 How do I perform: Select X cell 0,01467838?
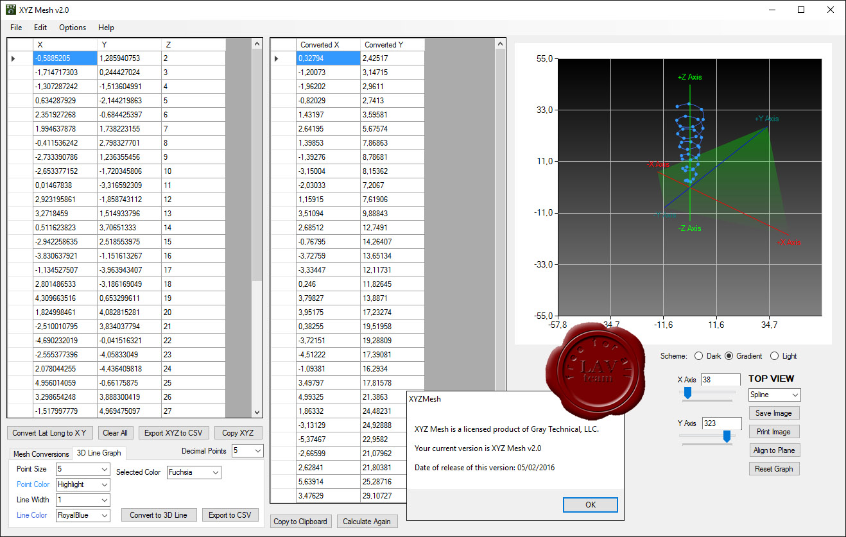(65, 185)
